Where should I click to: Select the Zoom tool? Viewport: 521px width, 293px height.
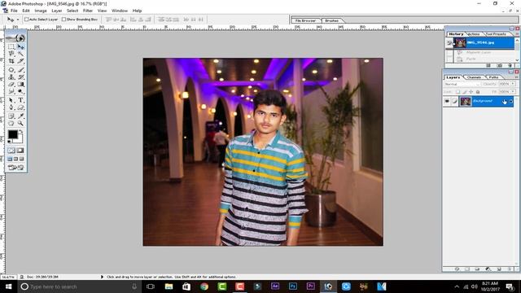click(20, 123)
